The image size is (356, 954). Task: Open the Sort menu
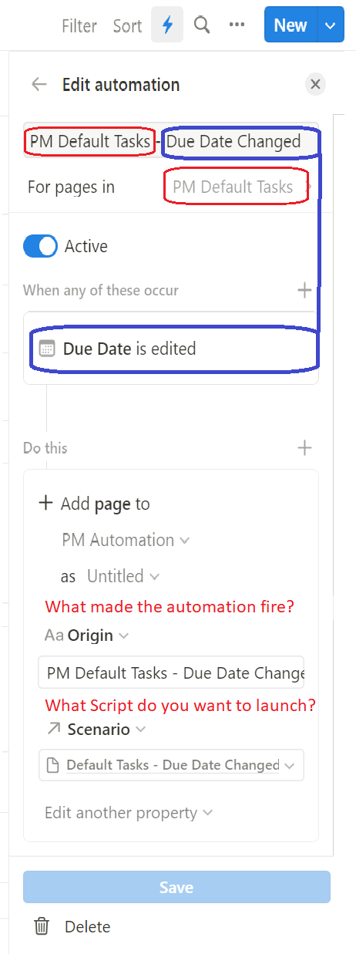(127, 26)
